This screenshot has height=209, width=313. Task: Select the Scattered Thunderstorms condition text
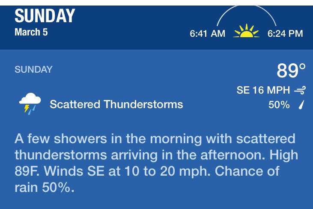click(x=116, y=104)
